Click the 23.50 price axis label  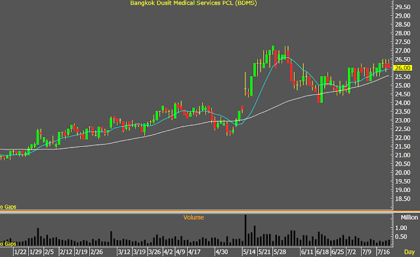pos(402,111)
